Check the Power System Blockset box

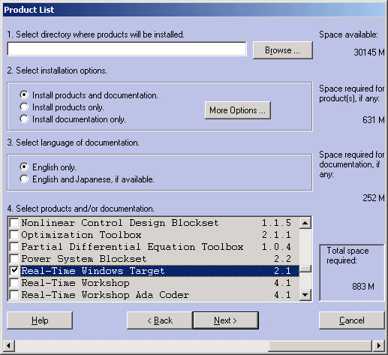point(14,259)
